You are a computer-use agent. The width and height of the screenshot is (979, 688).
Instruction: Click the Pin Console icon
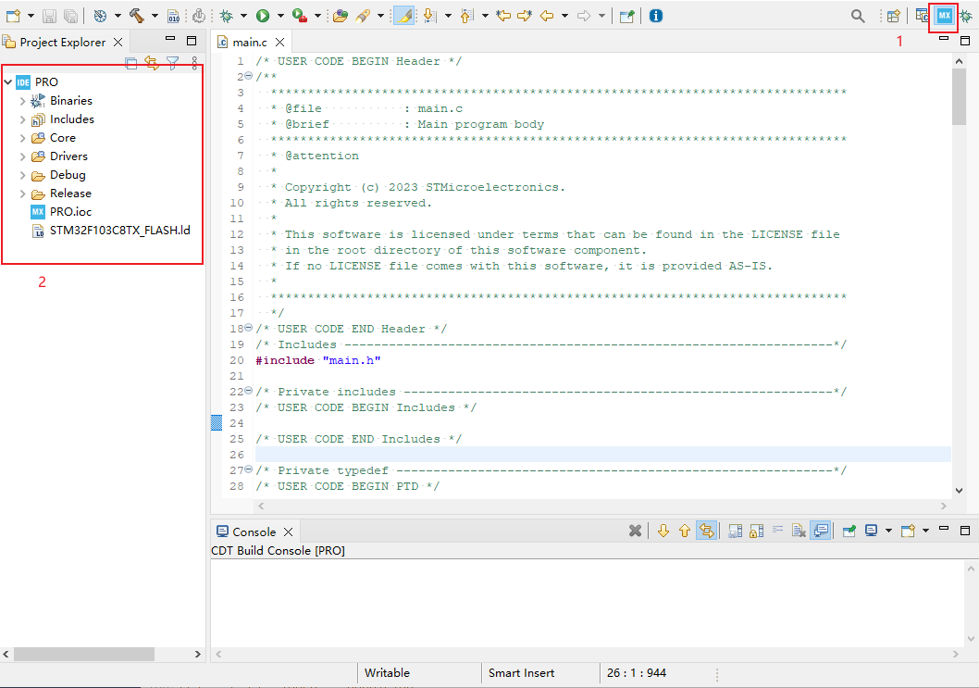pyautogui.click(x=849, y=532)
